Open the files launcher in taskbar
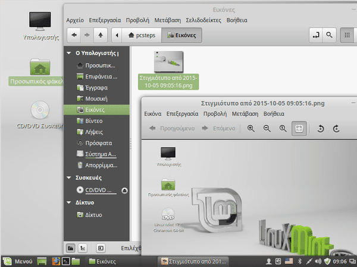 (x=76, y=261)
